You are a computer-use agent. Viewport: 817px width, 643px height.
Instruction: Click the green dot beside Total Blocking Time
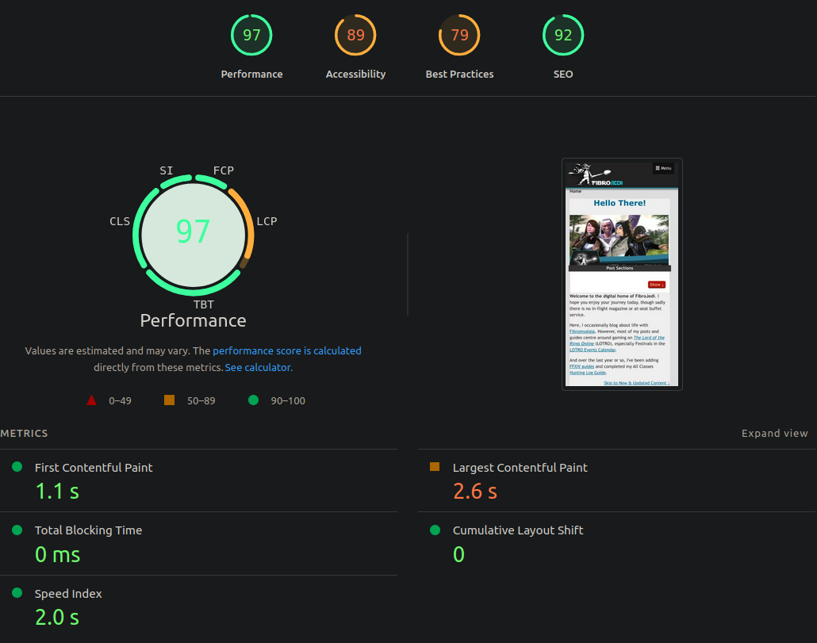pyautogui.click(x=17, y=530)
